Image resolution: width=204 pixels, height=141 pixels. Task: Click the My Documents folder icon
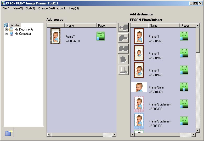pos(11,30)
